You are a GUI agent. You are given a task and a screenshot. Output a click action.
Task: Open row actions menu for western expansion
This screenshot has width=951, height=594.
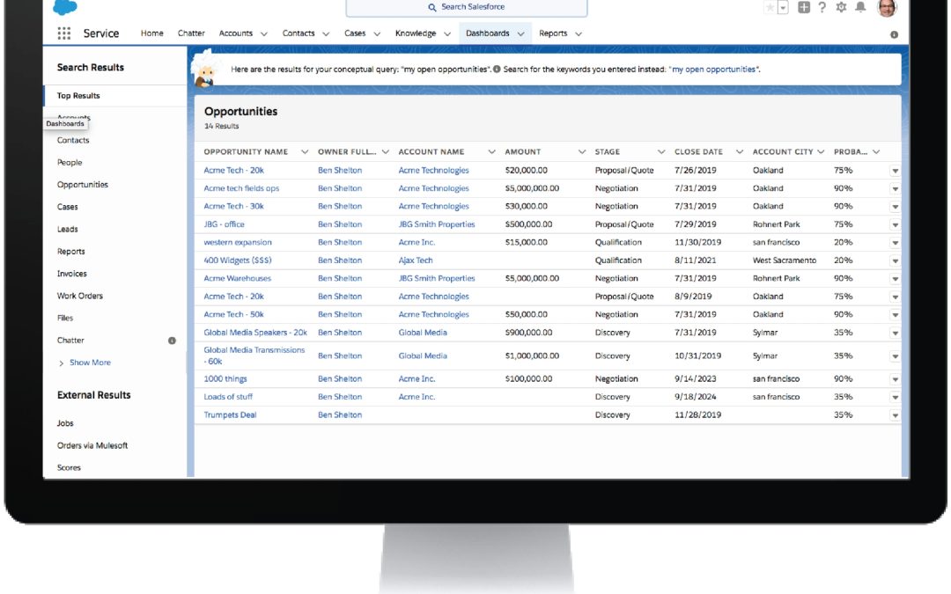896,243
